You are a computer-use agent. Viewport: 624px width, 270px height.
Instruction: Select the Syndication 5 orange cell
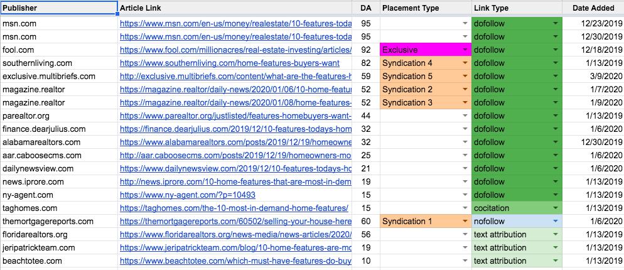(421, 76)
